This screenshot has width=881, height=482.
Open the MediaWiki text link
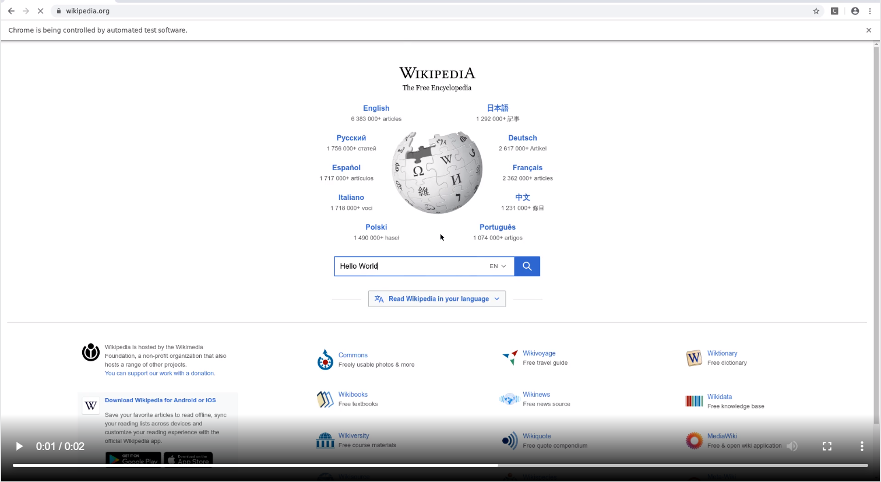(723, 437)
